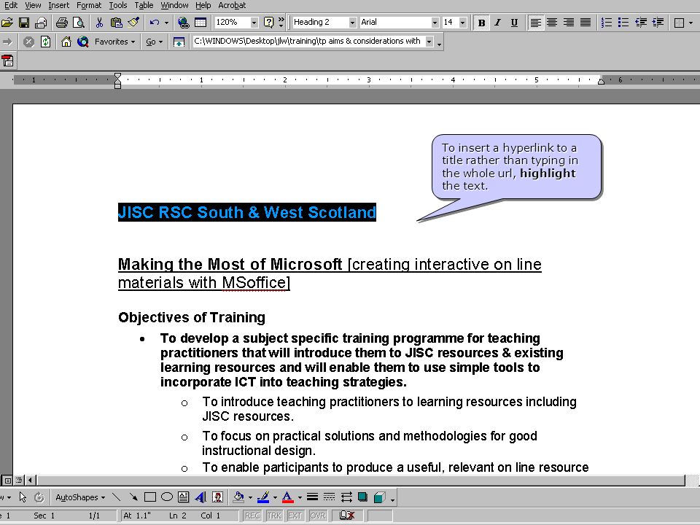Click the Line Style icon
Viewport: 700px width, 525px height.
(x=313, y=497)
